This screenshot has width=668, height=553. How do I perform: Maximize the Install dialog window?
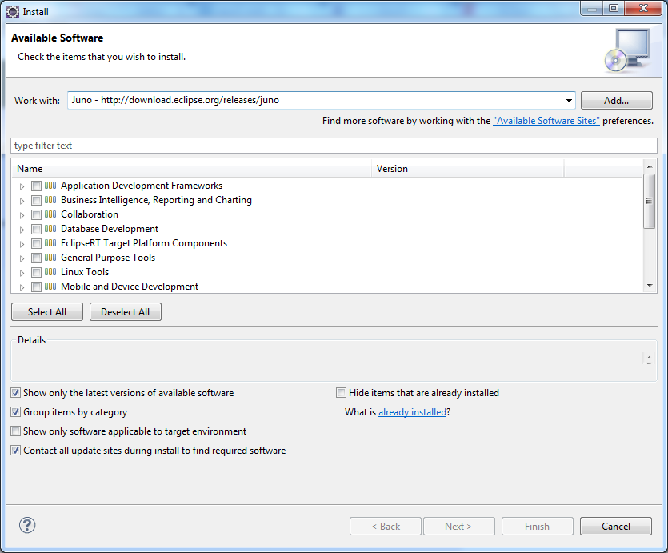coord(614,8)
